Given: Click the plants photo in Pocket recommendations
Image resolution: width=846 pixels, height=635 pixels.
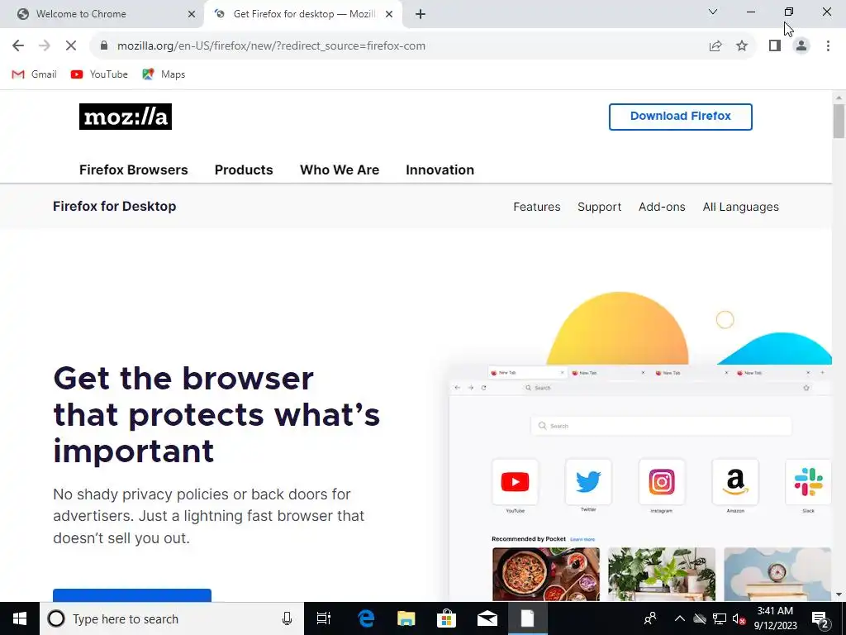Looking at the screenshot, I should 662,574.
